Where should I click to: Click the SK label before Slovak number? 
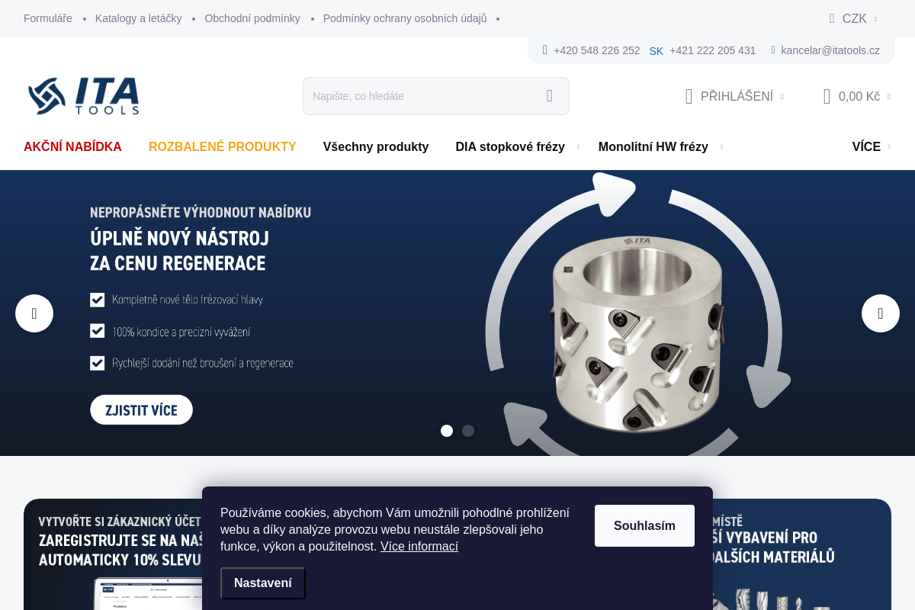(657, 51)
